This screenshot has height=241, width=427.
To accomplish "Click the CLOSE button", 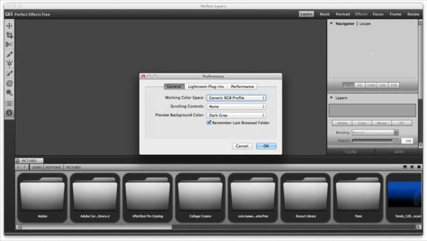I will tap(351, 152).
